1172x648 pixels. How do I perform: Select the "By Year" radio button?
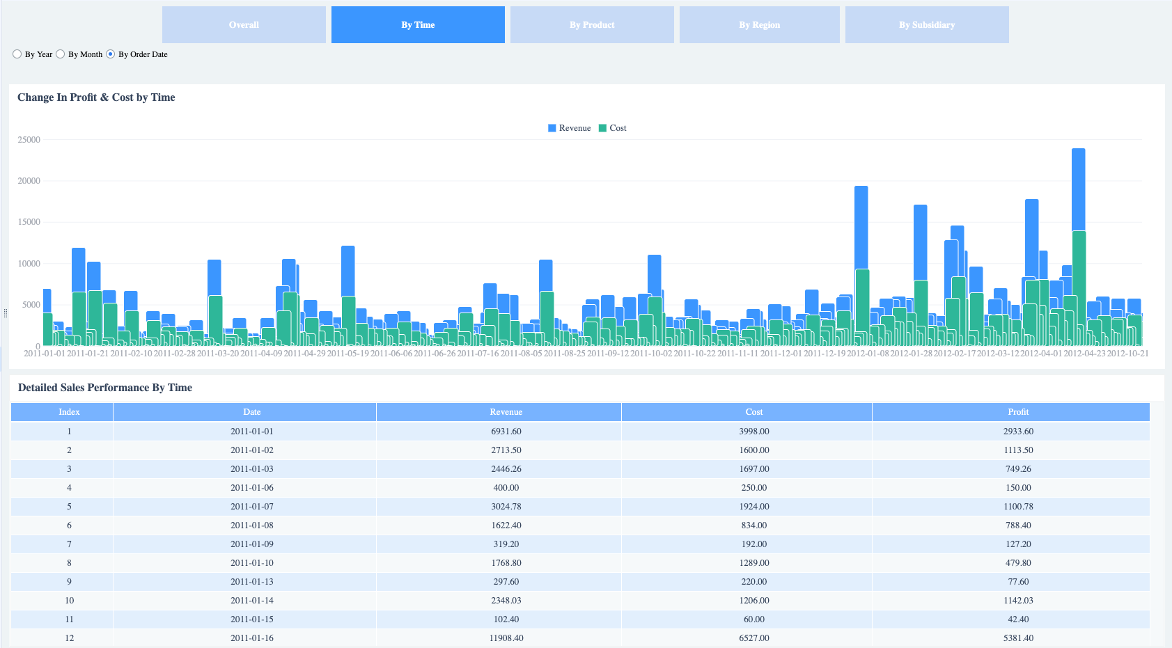[x=17, y=54]
